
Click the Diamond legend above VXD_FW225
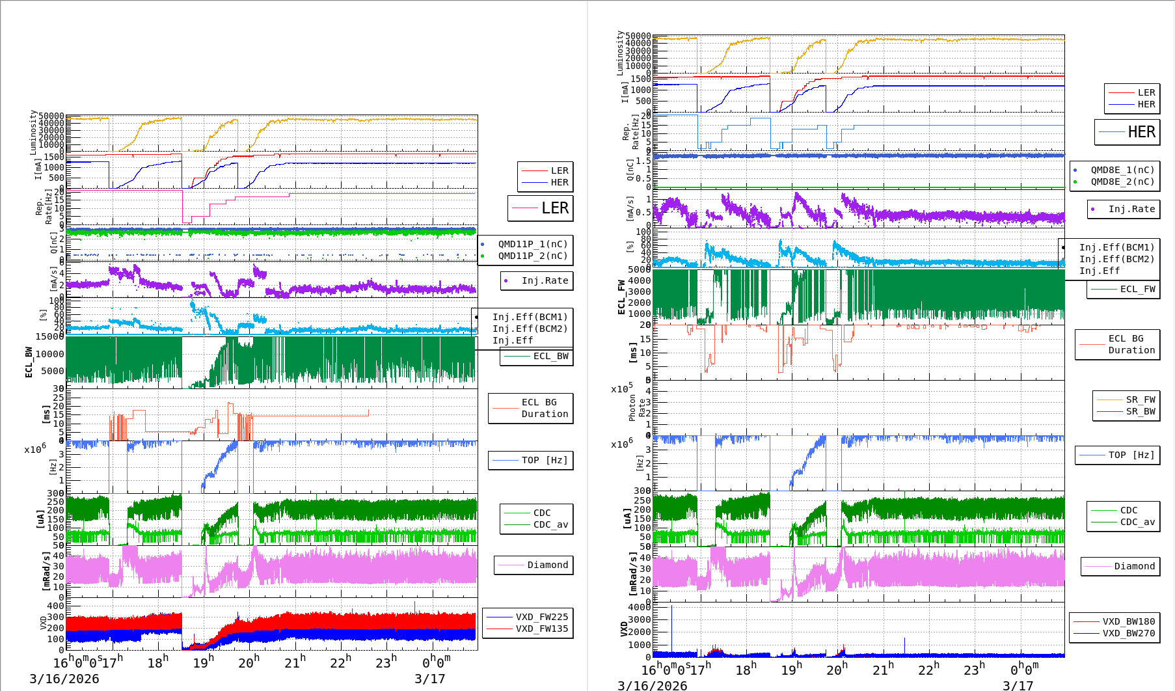[x=533, y=565]
